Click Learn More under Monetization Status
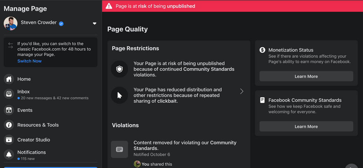This screenshot has height=168, width=363. coord(306,76)
